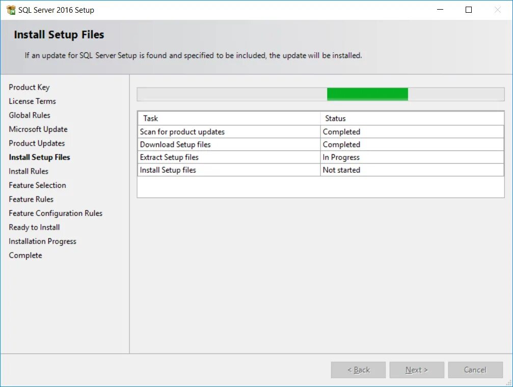Image resolution: width=513 pixels, height=387 pixels.
Task: Navigate to Global Rules
Action: point(30,115)
